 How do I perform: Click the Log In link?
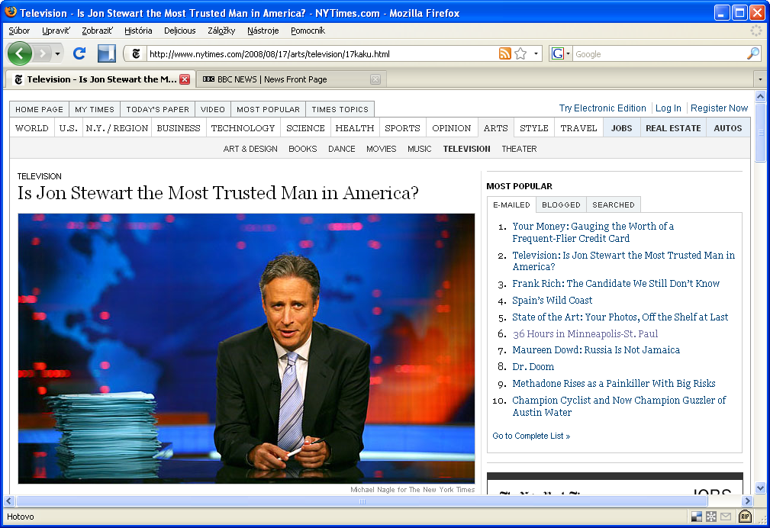668,108
